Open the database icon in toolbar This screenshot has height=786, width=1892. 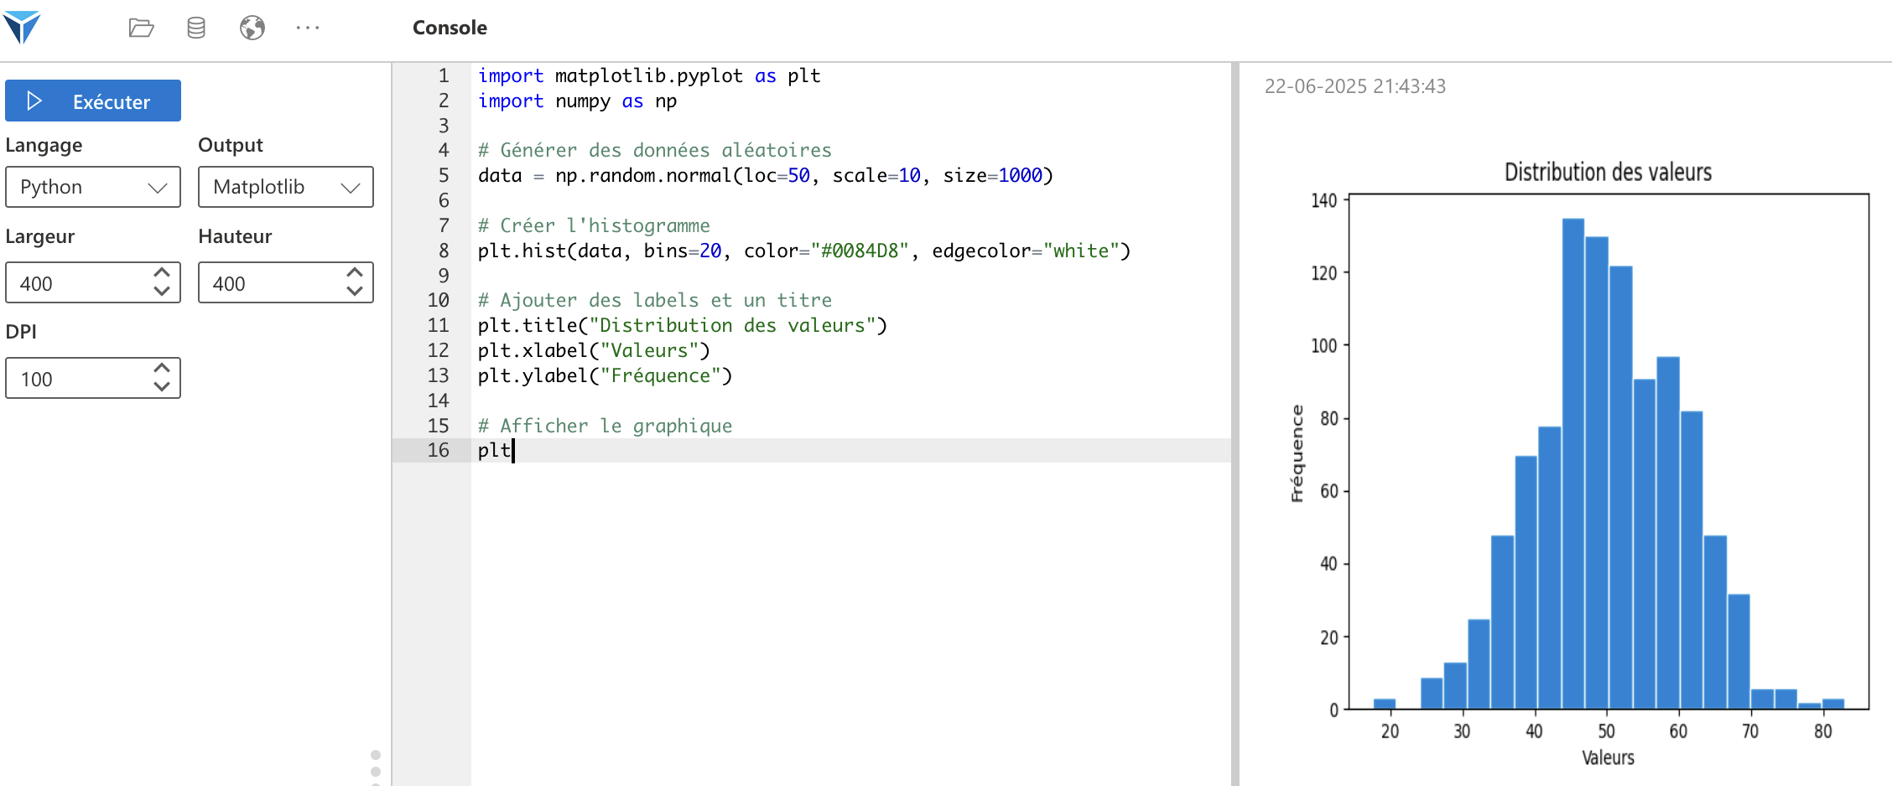[196, 28]
